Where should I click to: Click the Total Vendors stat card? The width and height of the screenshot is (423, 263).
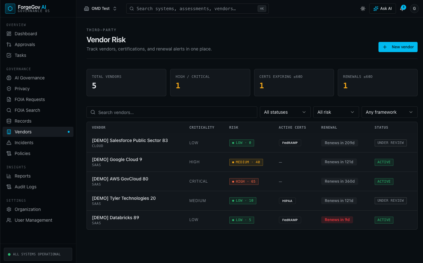[x=126, y=83]
